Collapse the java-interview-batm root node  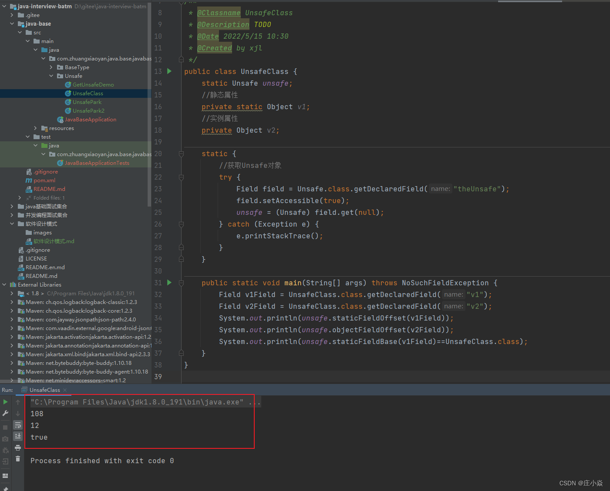4,7
